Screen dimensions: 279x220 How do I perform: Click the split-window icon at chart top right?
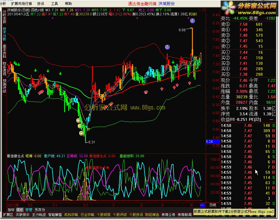pos(203,10)
